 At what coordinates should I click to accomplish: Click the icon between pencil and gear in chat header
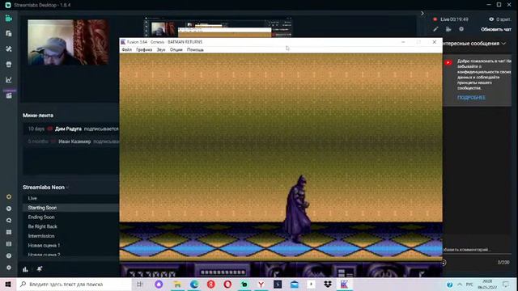(x=448, y=29)
